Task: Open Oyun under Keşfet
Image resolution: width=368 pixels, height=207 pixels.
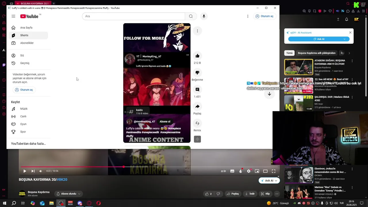Action: [28, 124]
